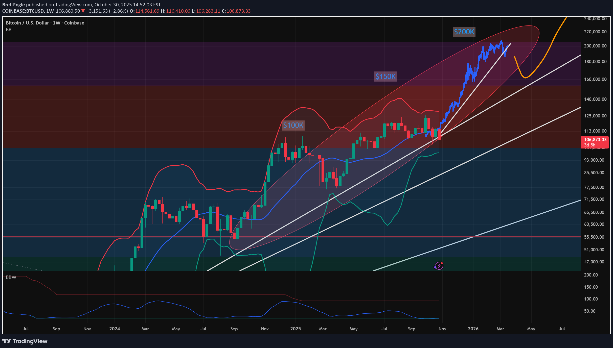The image size is (613, 348).
Task: Open the BBW indicator legend
Action: point(11,277)
